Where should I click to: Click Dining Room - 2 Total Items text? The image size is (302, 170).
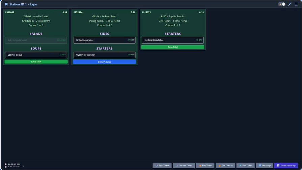pyautogui.click(x=104, y=21)
